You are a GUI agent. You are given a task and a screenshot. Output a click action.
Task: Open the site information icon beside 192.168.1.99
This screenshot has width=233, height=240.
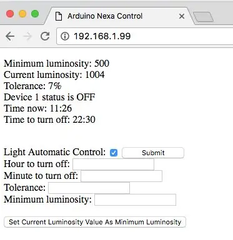click(65, 36)
